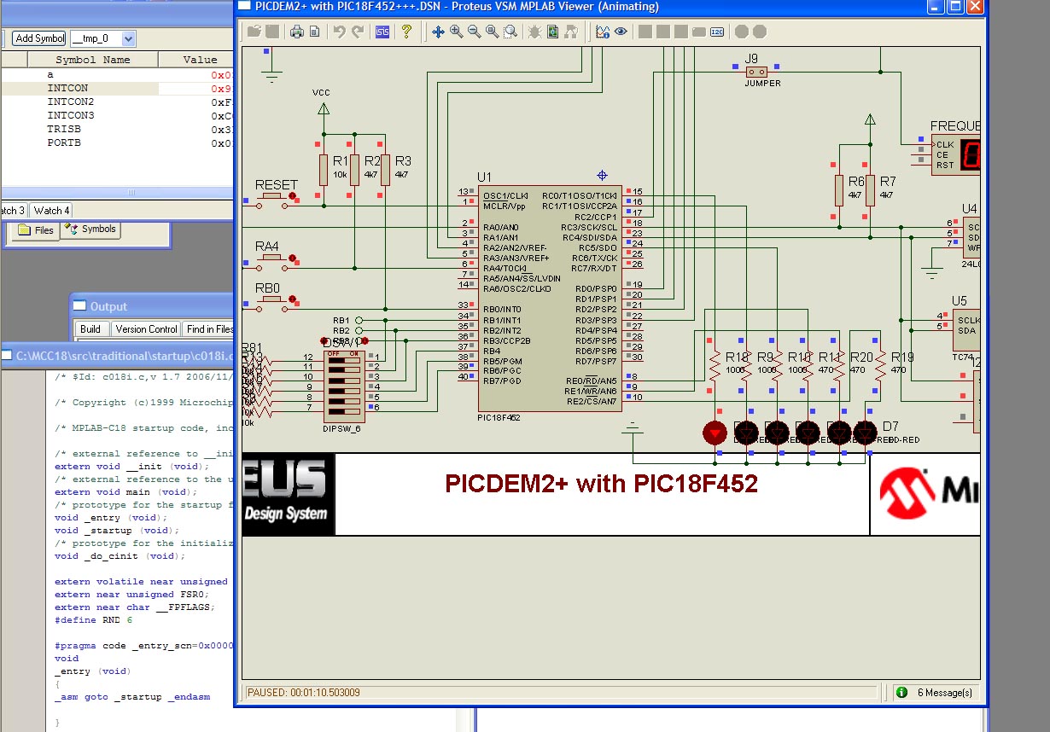Click the Symbol Name column header
The height and width of the screenshot is (732, 1050).
pos(93,60)
